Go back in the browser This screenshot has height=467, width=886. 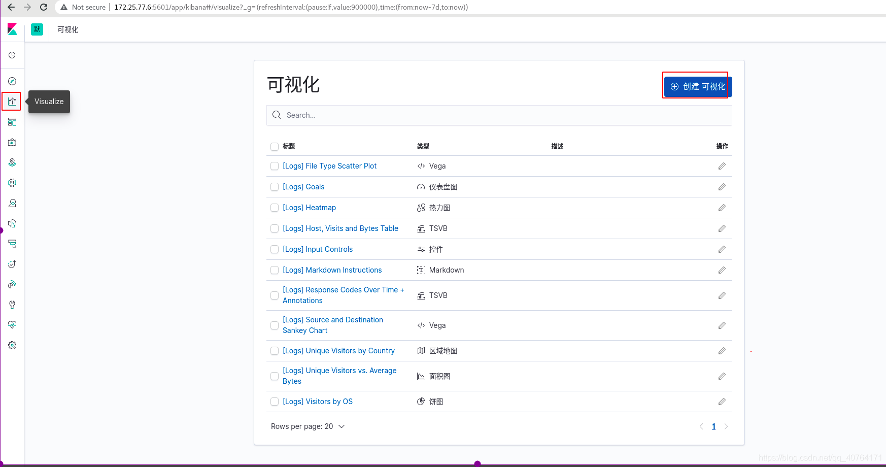pos(11,7)
